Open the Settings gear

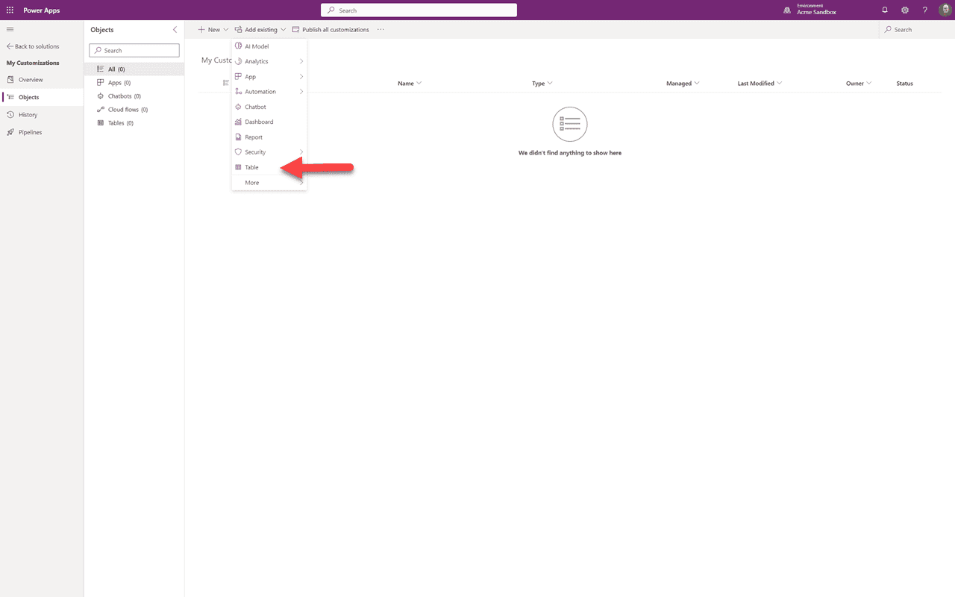tap(905, 10)
